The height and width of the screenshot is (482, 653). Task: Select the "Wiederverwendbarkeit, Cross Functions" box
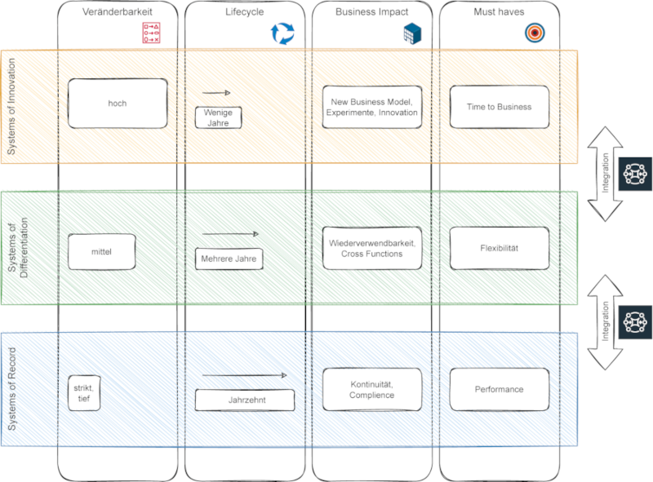coord(372,248)
